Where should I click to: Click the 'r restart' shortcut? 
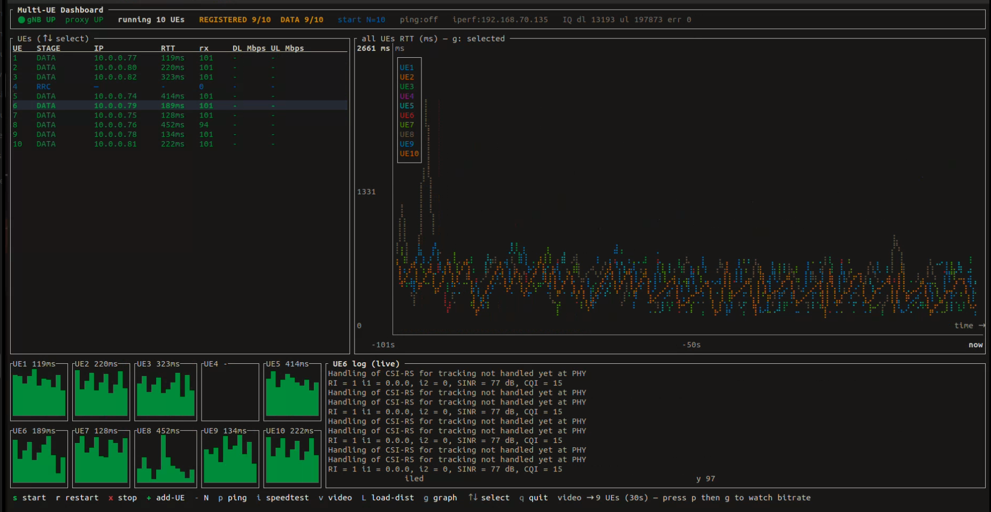tap(77, 498)
